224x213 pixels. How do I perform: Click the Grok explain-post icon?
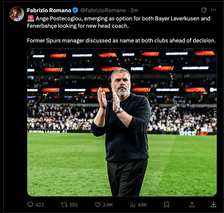204,10
